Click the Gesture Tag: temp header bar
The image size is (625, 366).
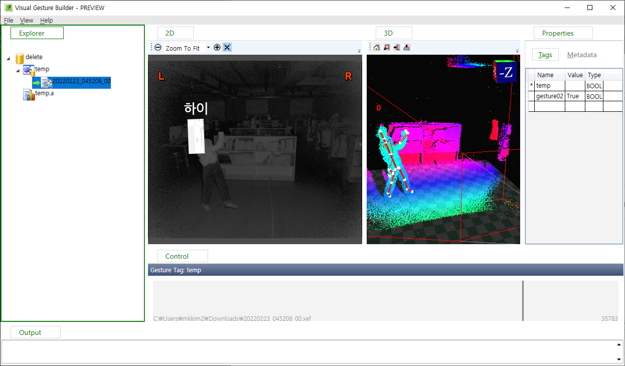tap(385, 270)
